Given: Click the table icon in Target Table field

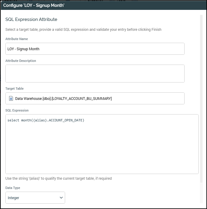Looking at the screenshot, I should 11,98.
